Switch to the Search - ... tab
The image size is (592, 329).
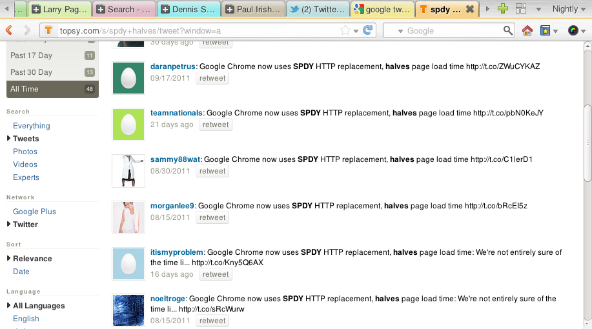pos(124,9)
